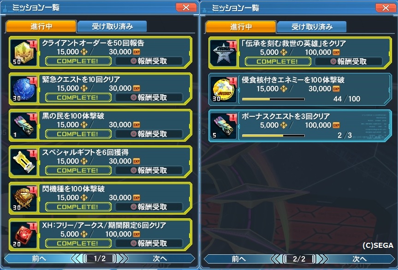The image size is (398, 270).
Task: Click the red crystal icon of XH free mission
Action: coord(24,235)
